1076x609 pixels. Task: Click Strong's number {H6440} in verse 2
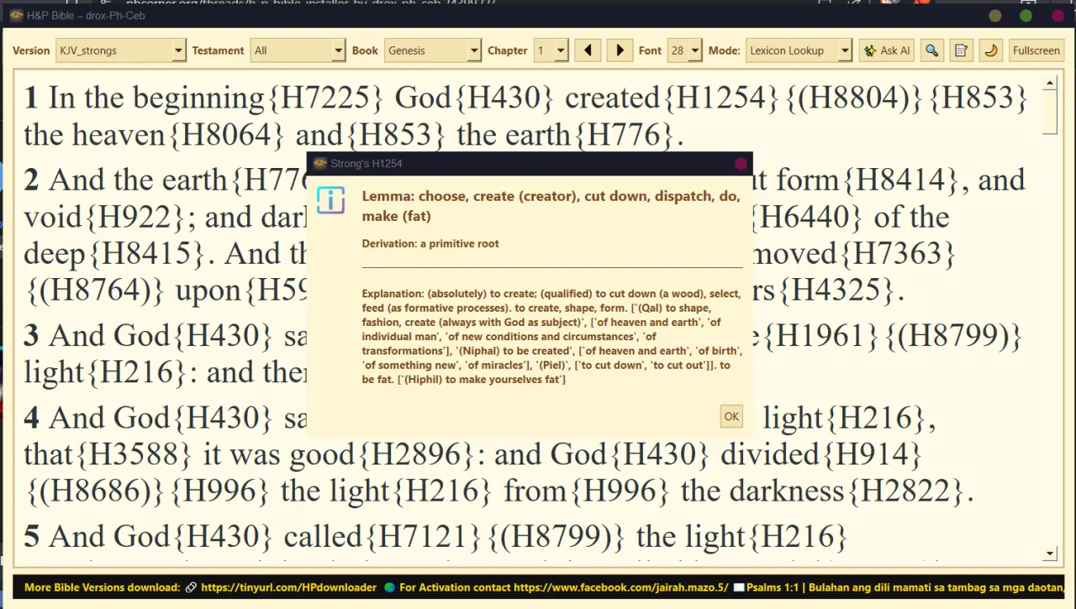(x=808, y=217)
